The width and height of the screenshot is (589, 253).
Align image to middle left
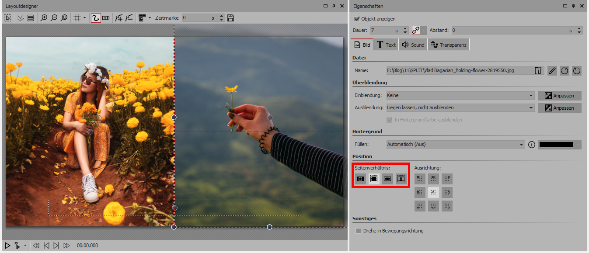pyautogui.click(x=420, y=192)
